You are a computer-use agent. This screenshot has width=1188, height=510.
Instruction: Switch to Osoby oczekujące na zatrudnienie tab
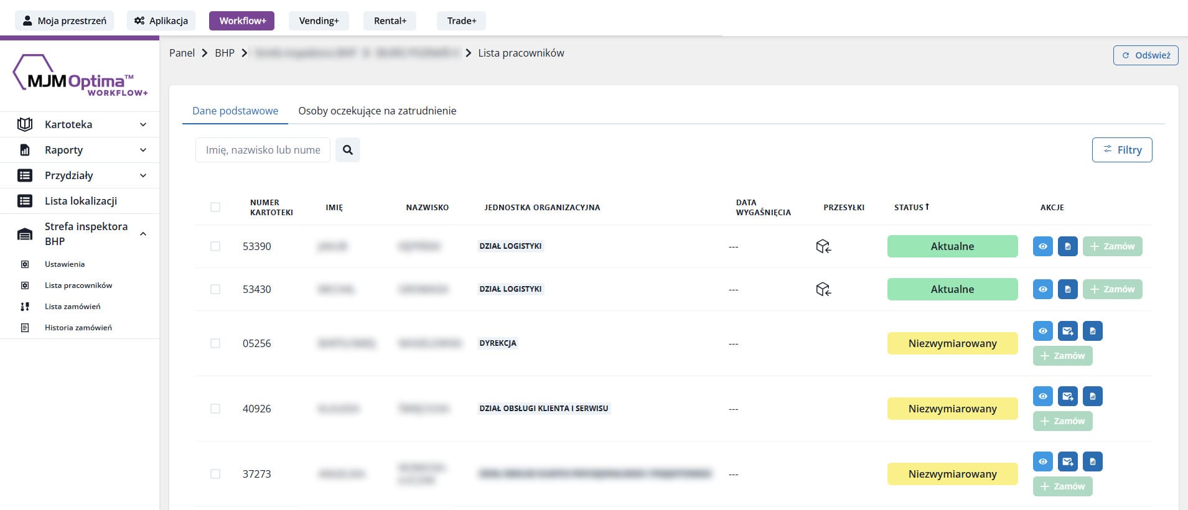point(377,111)
